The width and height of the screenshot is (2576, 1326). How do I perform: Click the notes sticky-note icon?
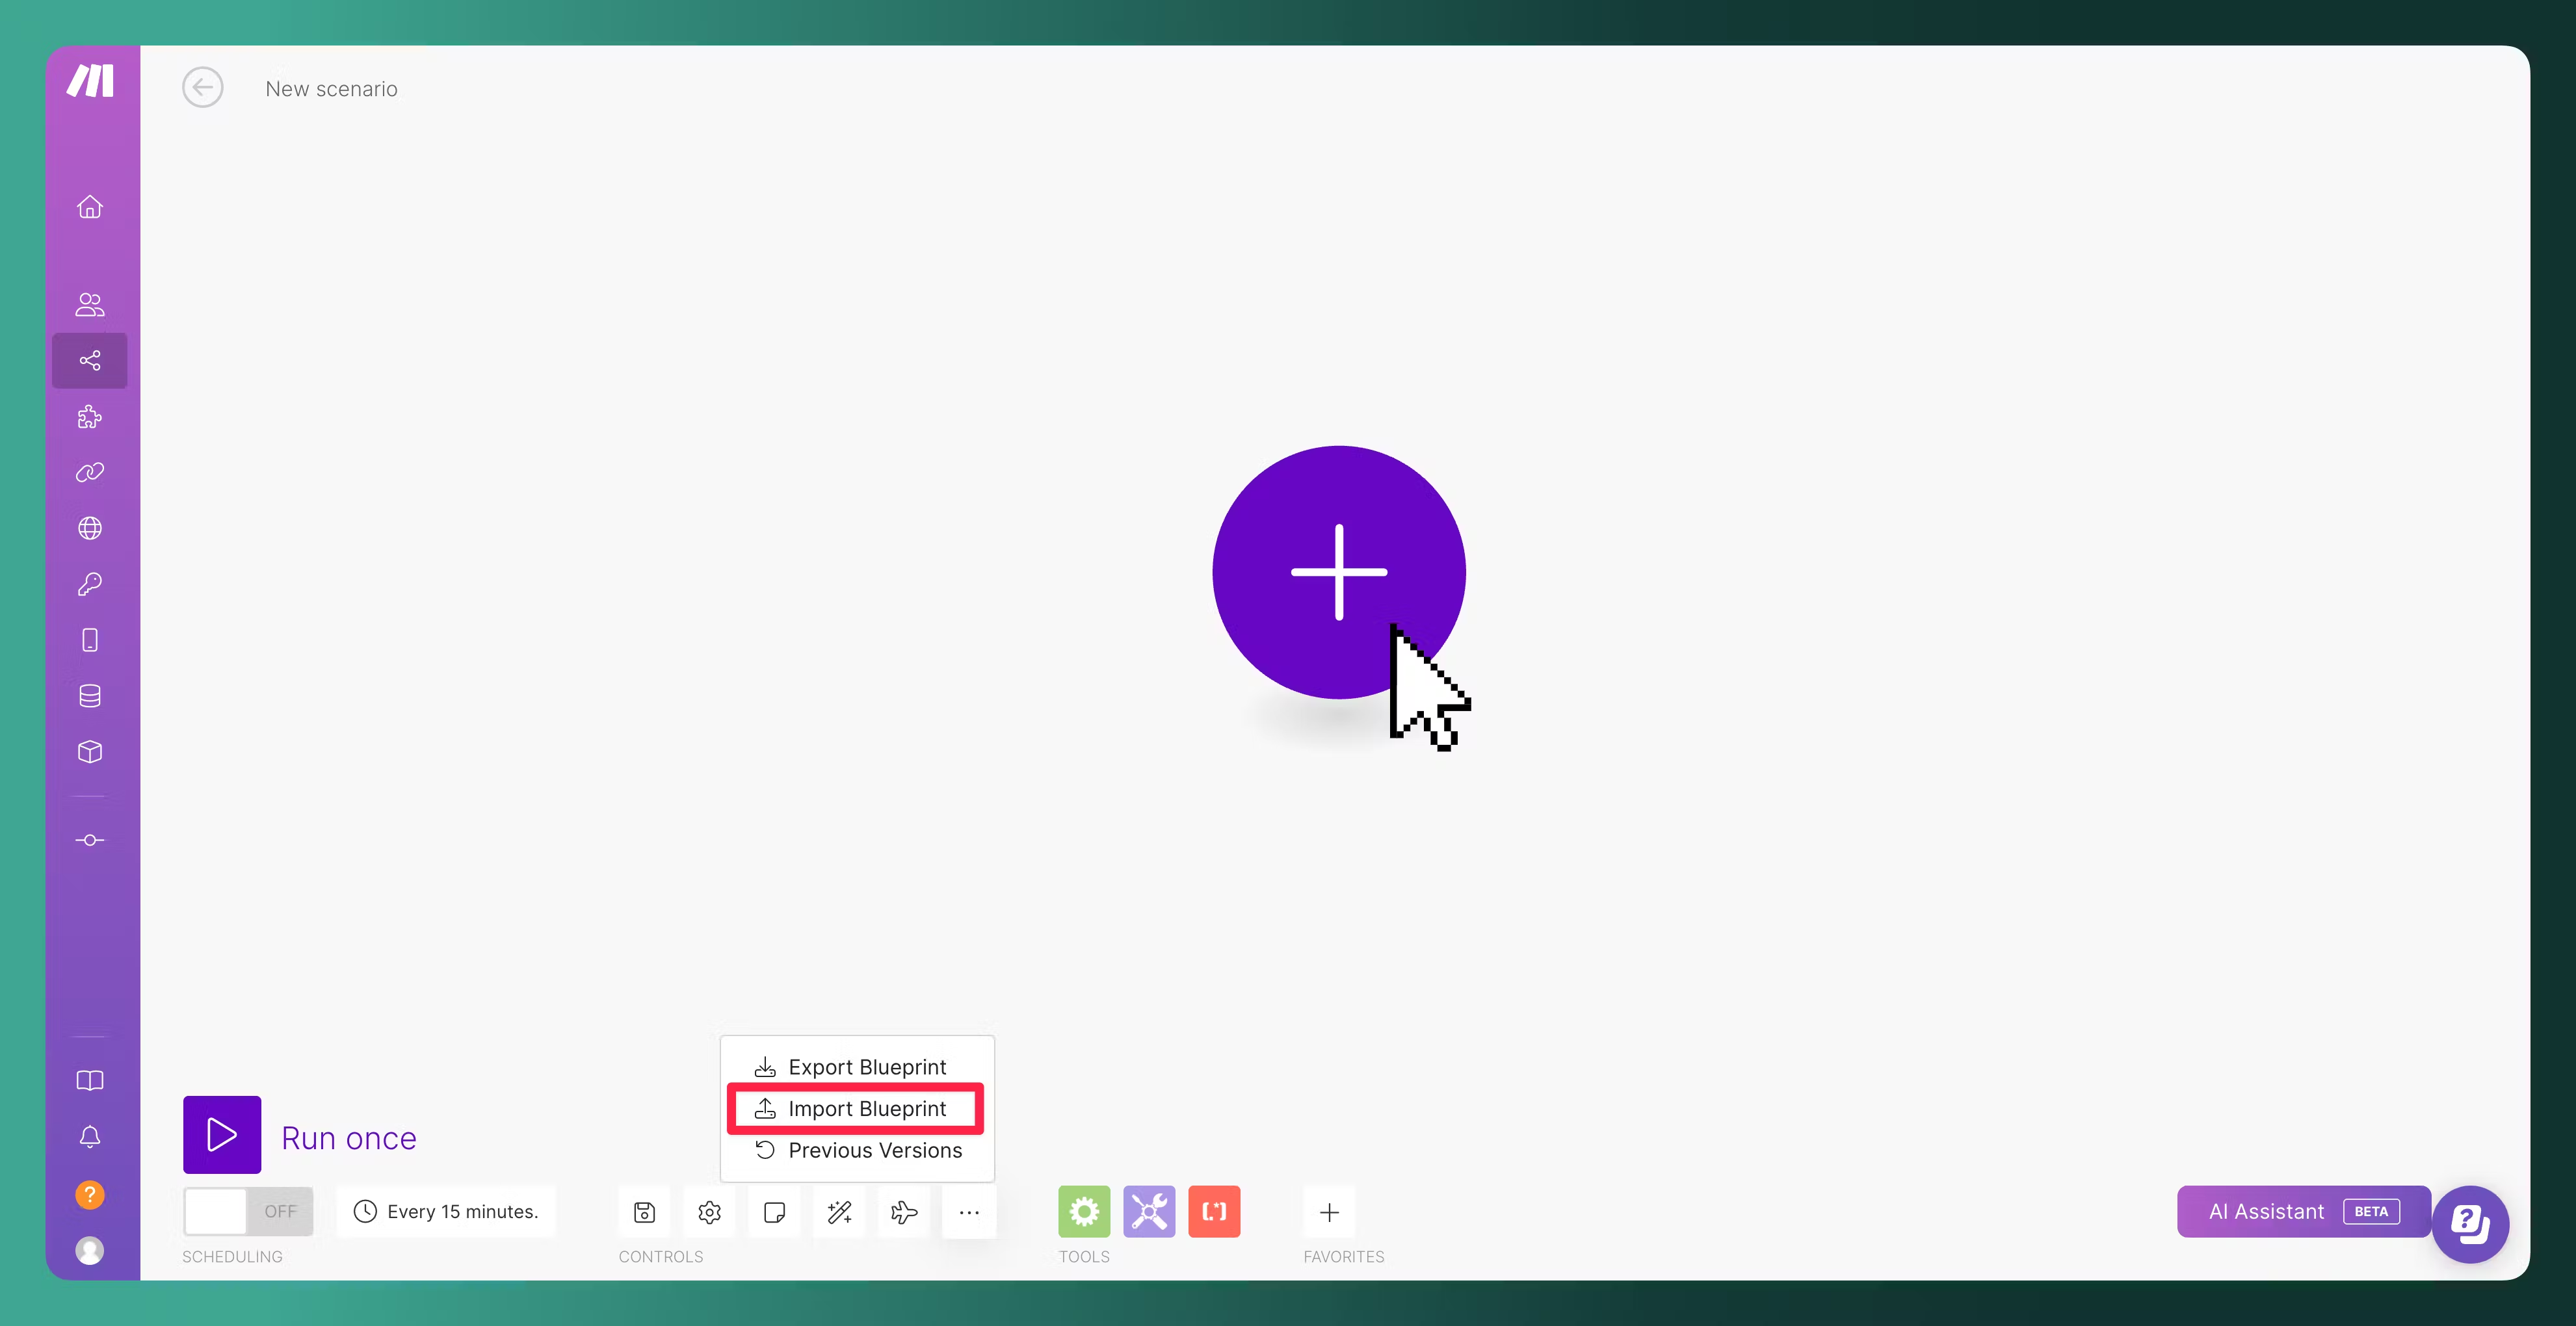(x=774, y=1212)
